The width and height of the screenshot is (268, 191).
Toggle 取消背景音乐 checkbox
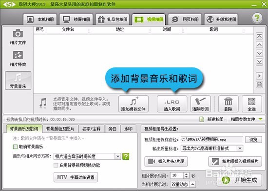[x=15, y=147]
